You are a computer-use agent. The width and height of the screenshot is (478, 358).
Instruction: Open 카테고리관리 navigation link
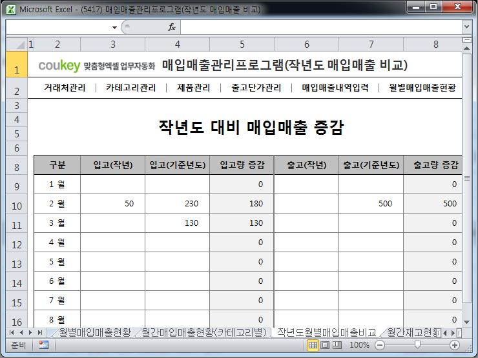tap(131, 88)
